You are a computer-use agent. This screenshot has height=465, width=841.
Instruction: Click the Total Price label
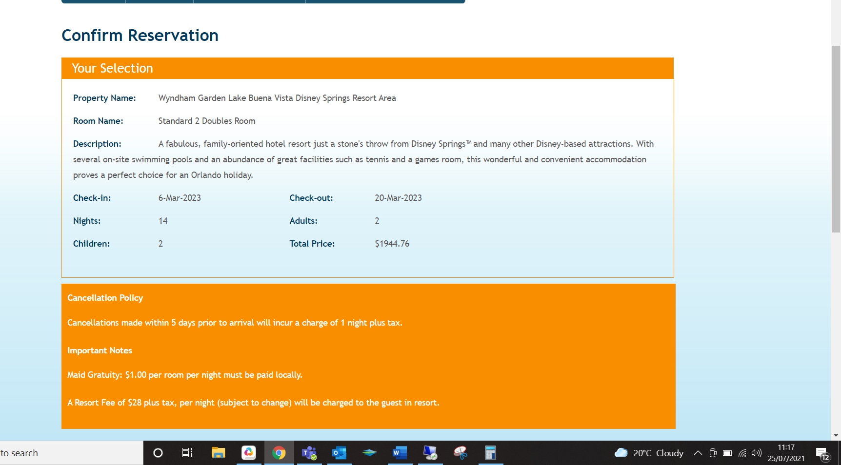pos(312,244)
